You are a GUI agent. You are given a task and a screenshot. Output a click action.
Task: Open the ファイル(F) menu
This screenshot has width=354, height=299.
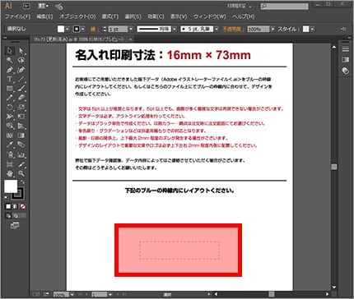pyautogui.click(x=18, y=16)
